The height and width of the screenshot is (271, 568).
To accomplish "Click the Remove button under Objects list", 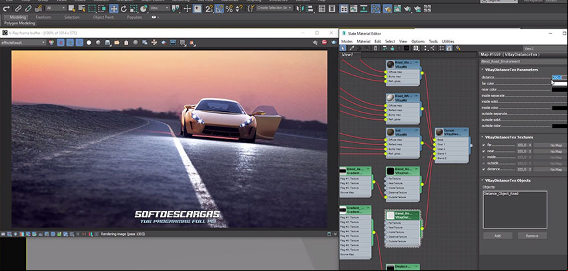I will [532, 236].
